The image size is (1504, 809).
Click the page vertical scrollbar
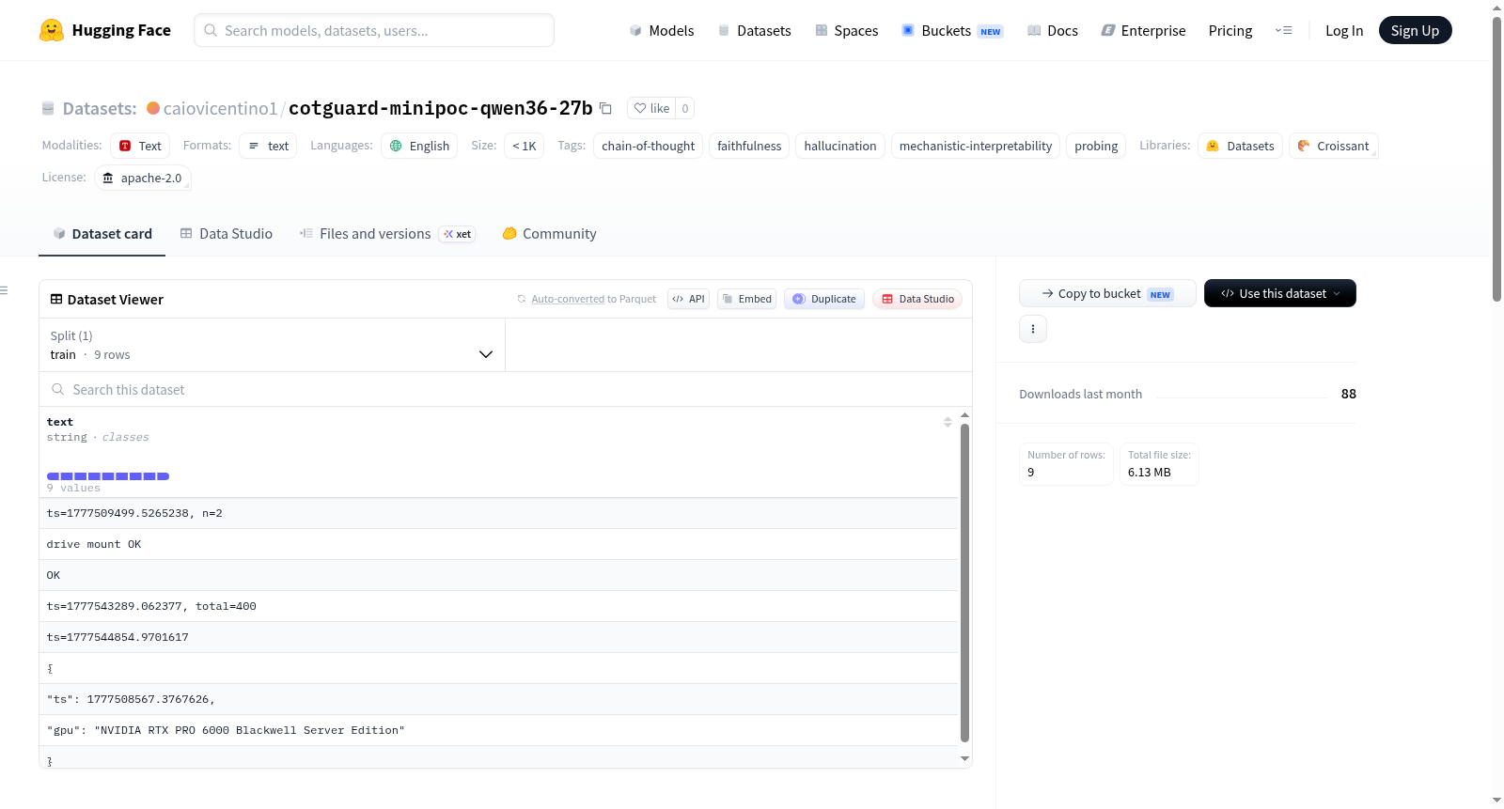[x=1496, y=160]
